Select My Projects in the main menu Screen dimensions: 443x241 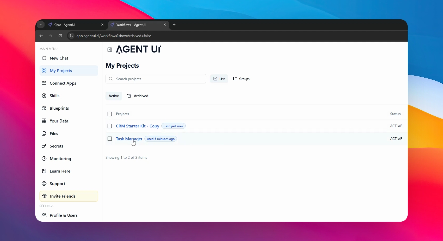[x=69, y=71]
